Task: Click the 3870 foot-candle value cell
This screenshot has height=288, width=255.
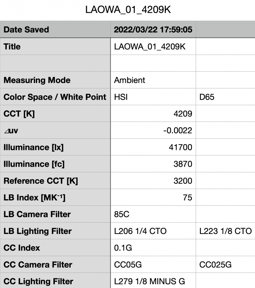Action: [153, 164]
